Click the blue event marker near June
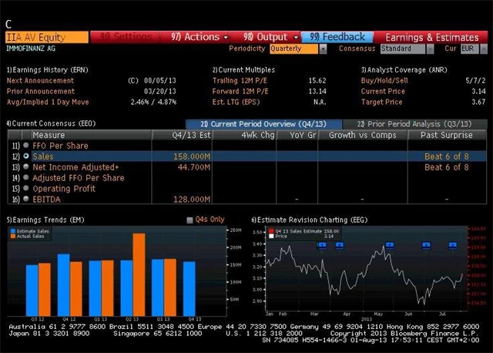The height and width of the screenshot is (353, 493). coord(426,245)
